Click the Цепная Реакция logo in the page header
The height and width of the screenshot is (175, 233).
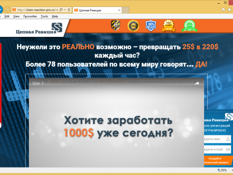(39, 28)
